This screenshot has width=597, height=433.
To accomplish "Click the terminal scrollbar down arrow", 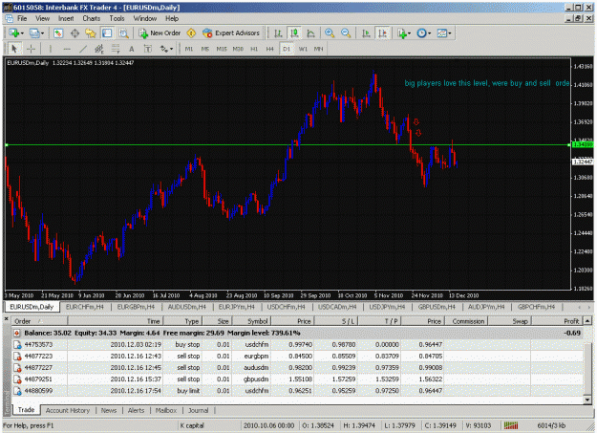I will pyautogui.click(x=587, y=400).
